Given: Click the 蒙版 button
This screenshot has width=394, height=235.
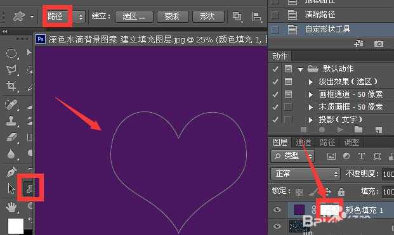Looking at the screenshot, I should click(x=173, y=16).
